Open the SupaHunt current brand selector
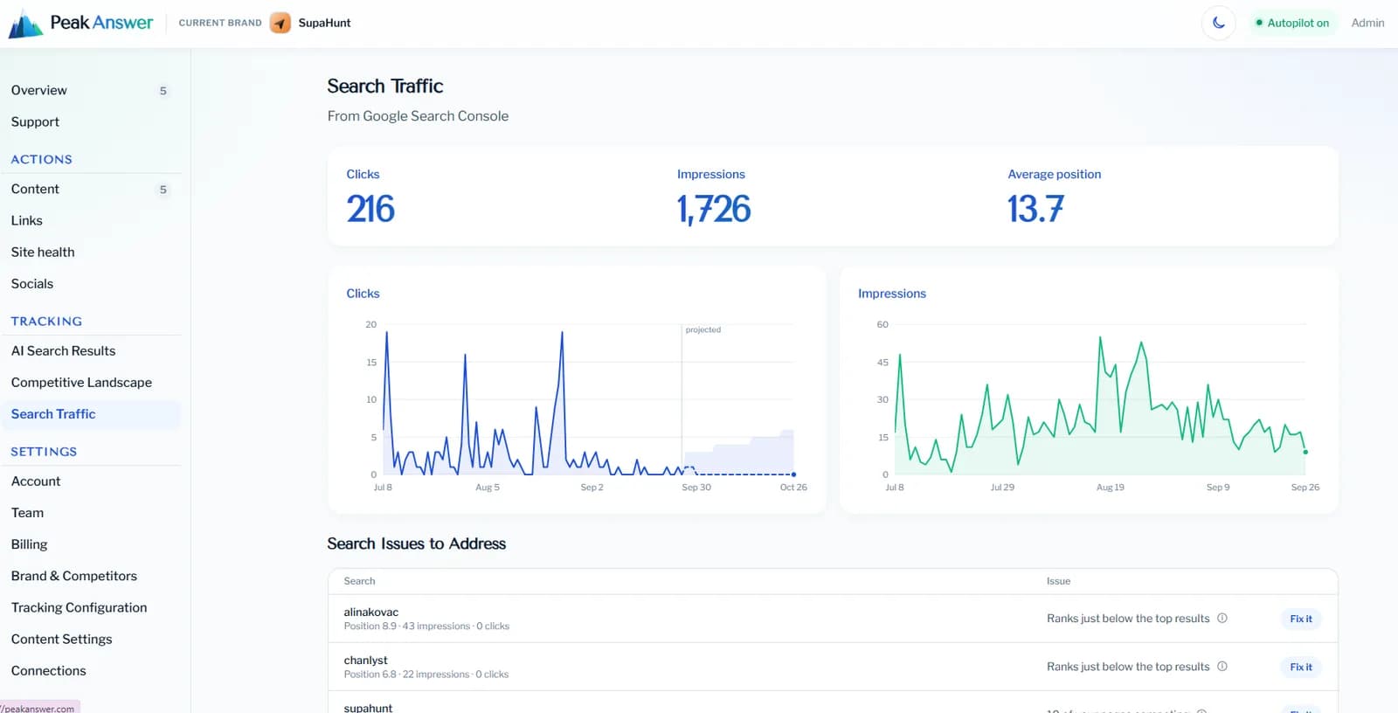Image resolution: width=1398 pixels, height=713 pixels. point(310,23)
